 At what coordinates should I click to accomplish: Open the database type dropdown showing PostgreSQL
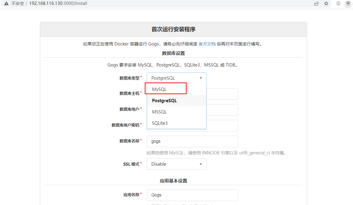[177, 78]
